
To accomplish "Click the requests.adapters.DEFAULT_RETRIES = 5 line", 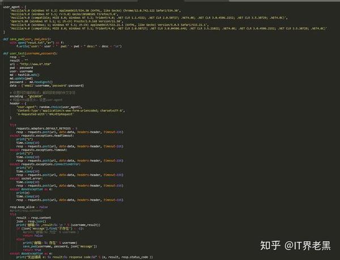I will click(47, 128).
